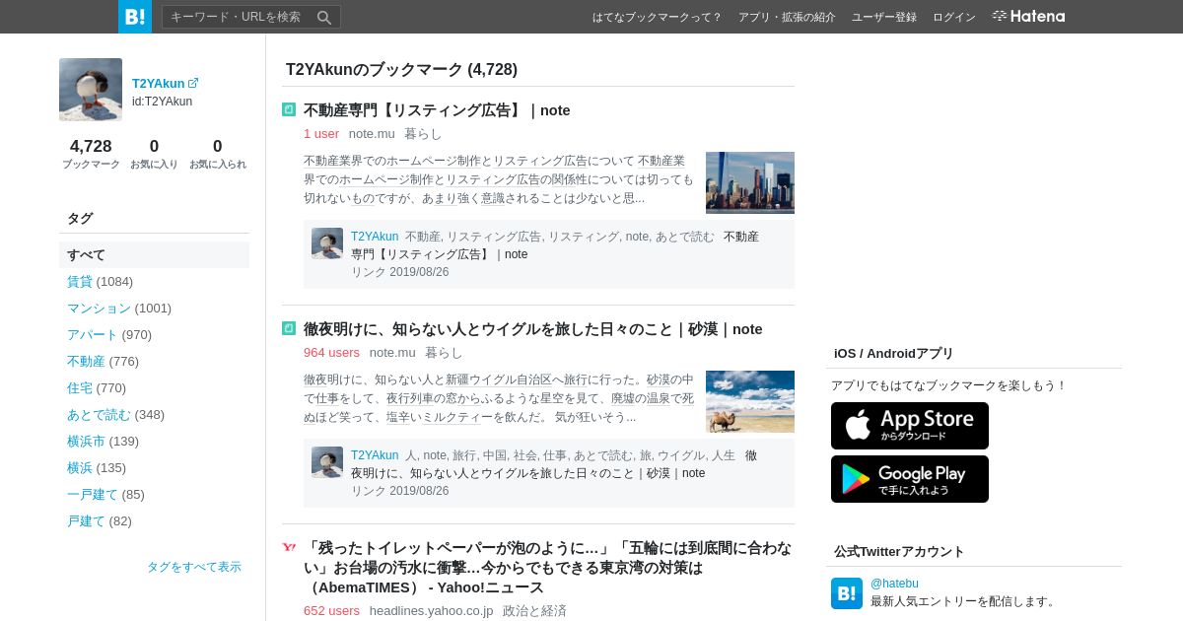1183x621 pixels.
Task: Click note favicon beside 徹夜明けに entry
Action: click(x=289, y=328)
